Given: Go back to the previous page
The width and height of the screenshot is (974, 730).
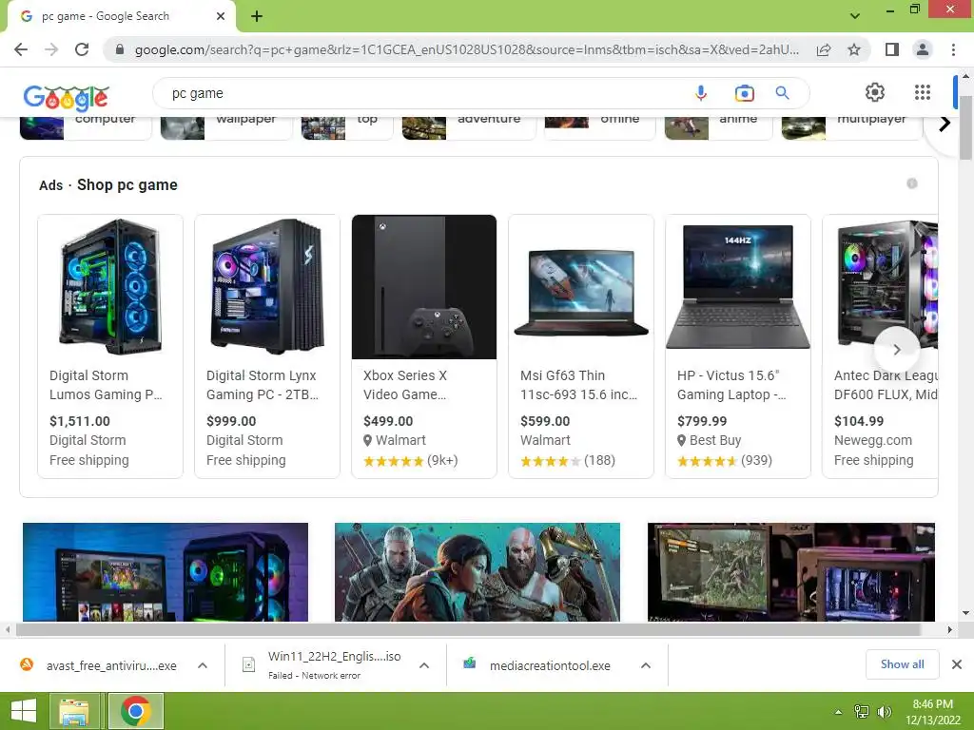Looking at the screenshot, I should click(21, 49).
